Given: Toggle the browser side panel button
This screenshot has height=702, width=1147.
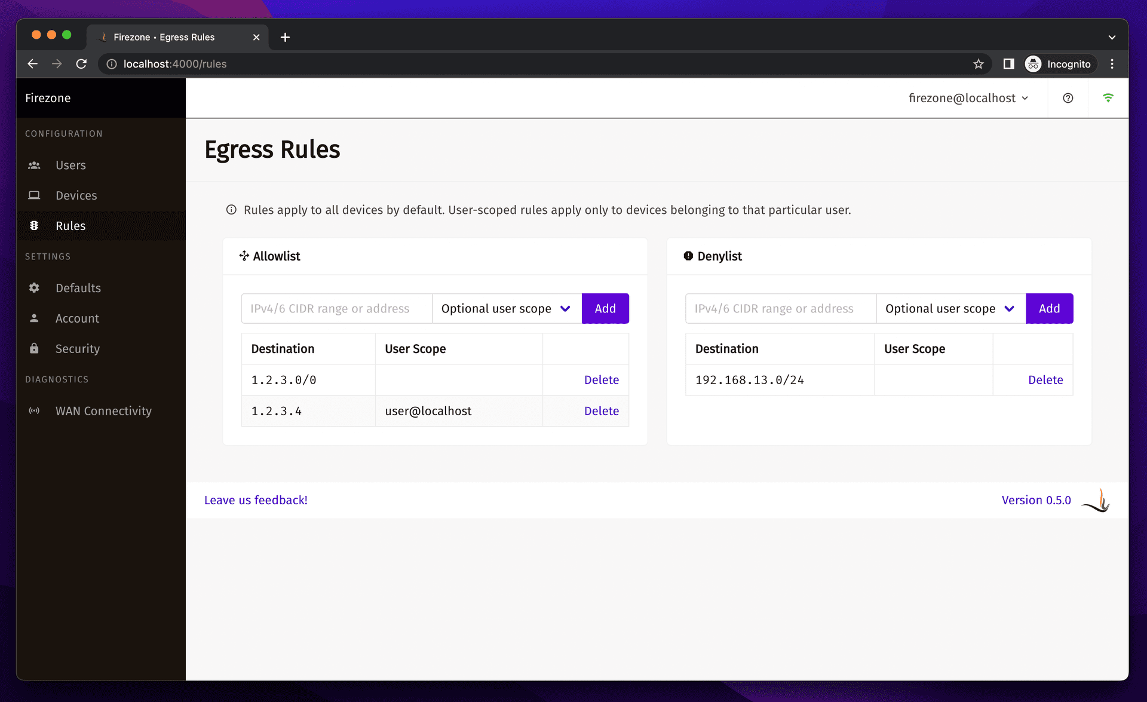Looking at the screenshot, I should (1008, 64).
